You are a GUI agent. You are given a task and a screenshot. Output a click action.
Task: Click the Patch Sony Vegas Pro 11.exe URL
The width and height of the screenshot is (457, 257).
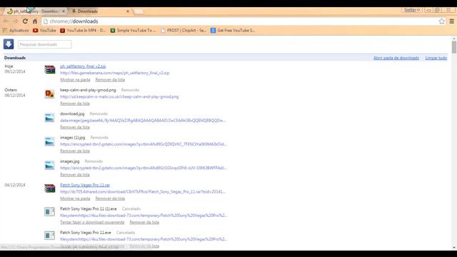coord(144,239)
